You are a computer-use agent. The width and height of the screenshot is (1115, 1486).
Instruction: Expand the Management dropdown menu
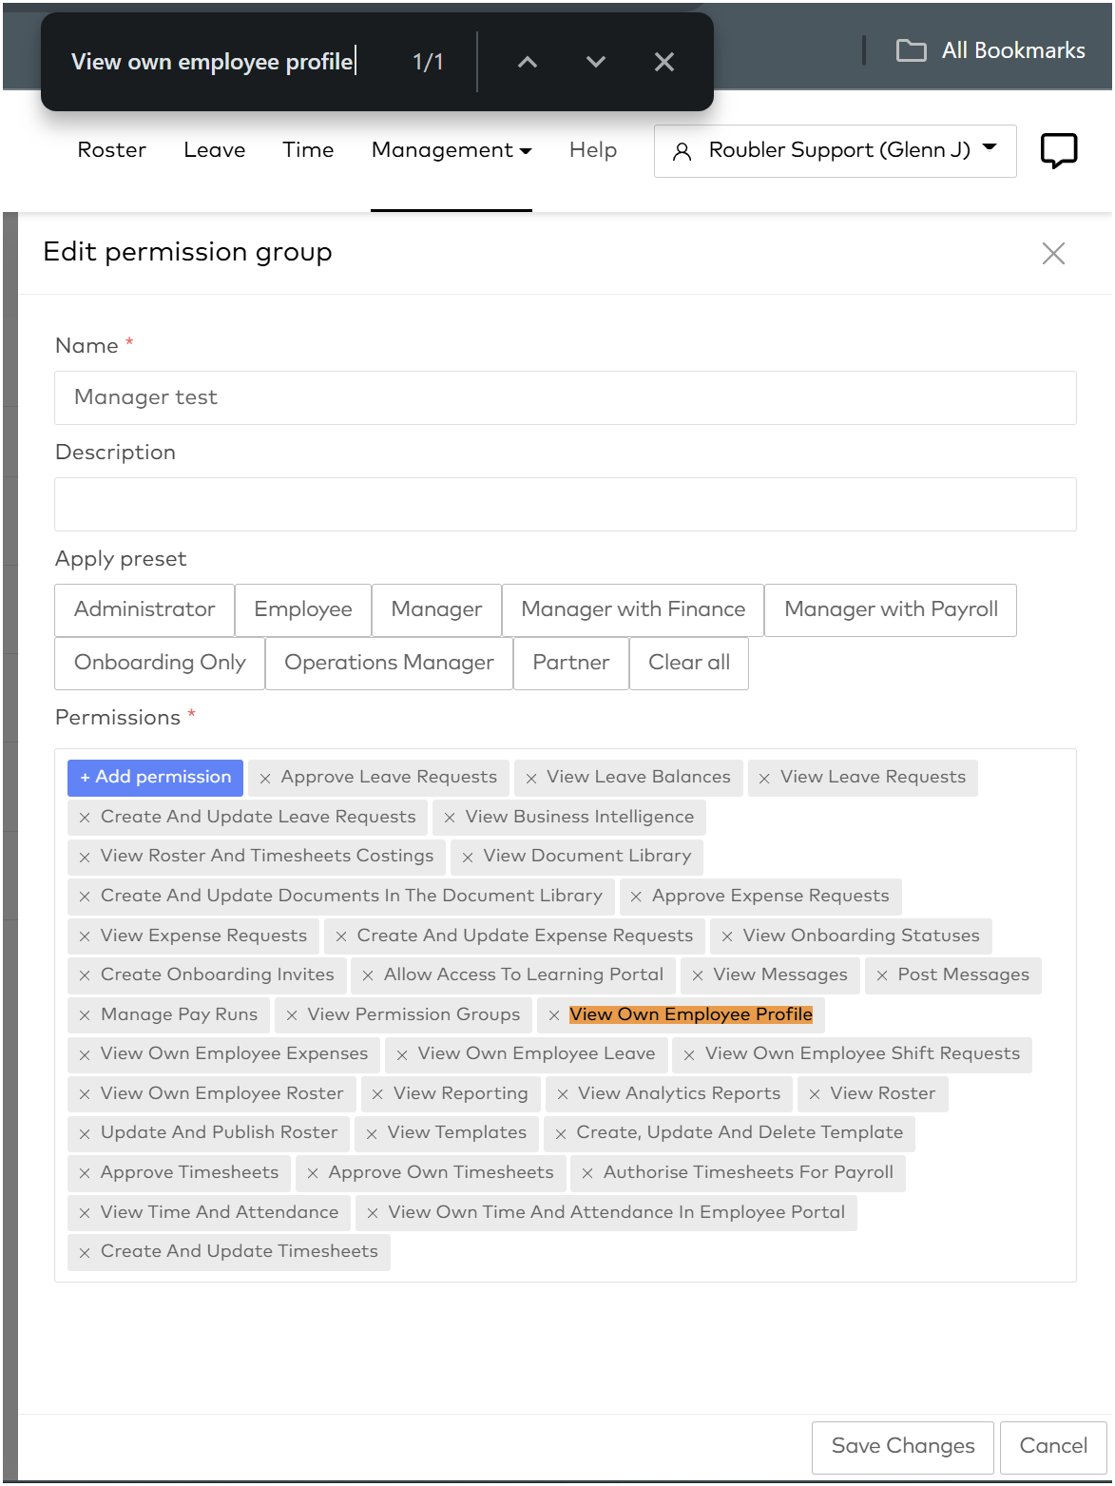click(452, 150)
